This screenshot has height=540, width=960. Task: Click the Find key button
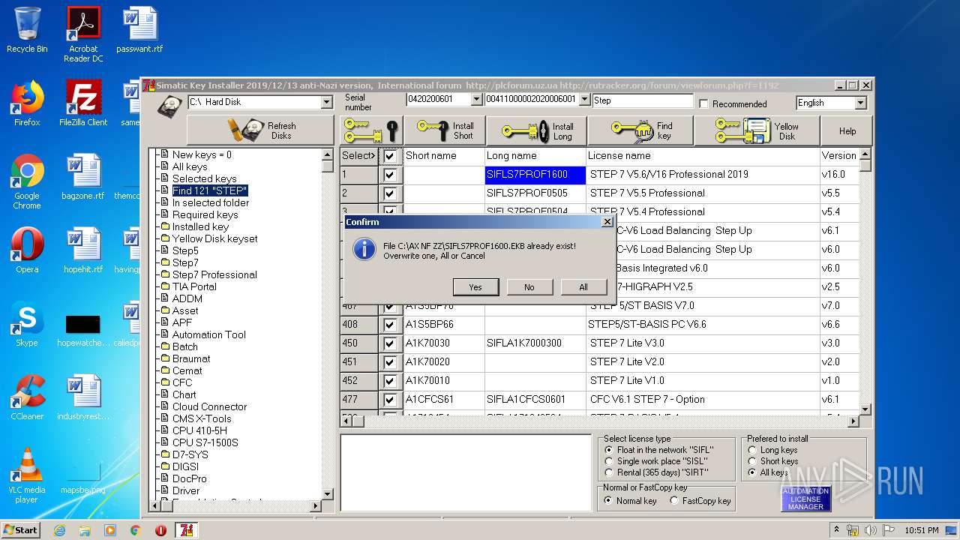tap(640, 130)
